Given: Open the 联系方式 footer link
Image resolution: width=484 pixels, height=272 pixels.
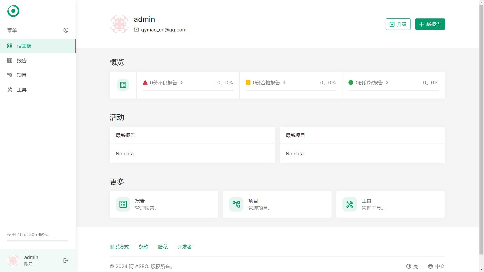Looking at the screenshot, I should pos(119,247).
